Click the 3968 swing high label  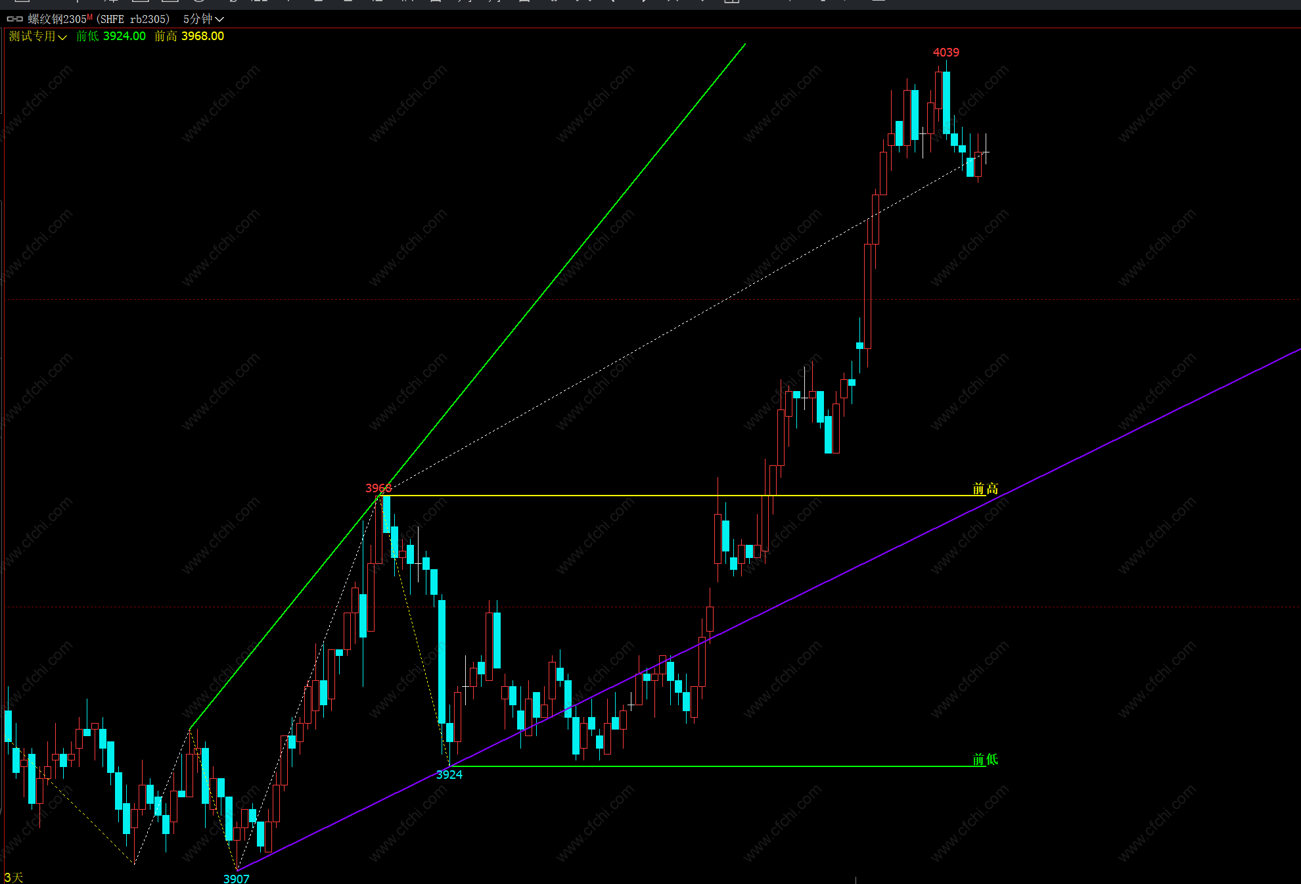point(378,488)
